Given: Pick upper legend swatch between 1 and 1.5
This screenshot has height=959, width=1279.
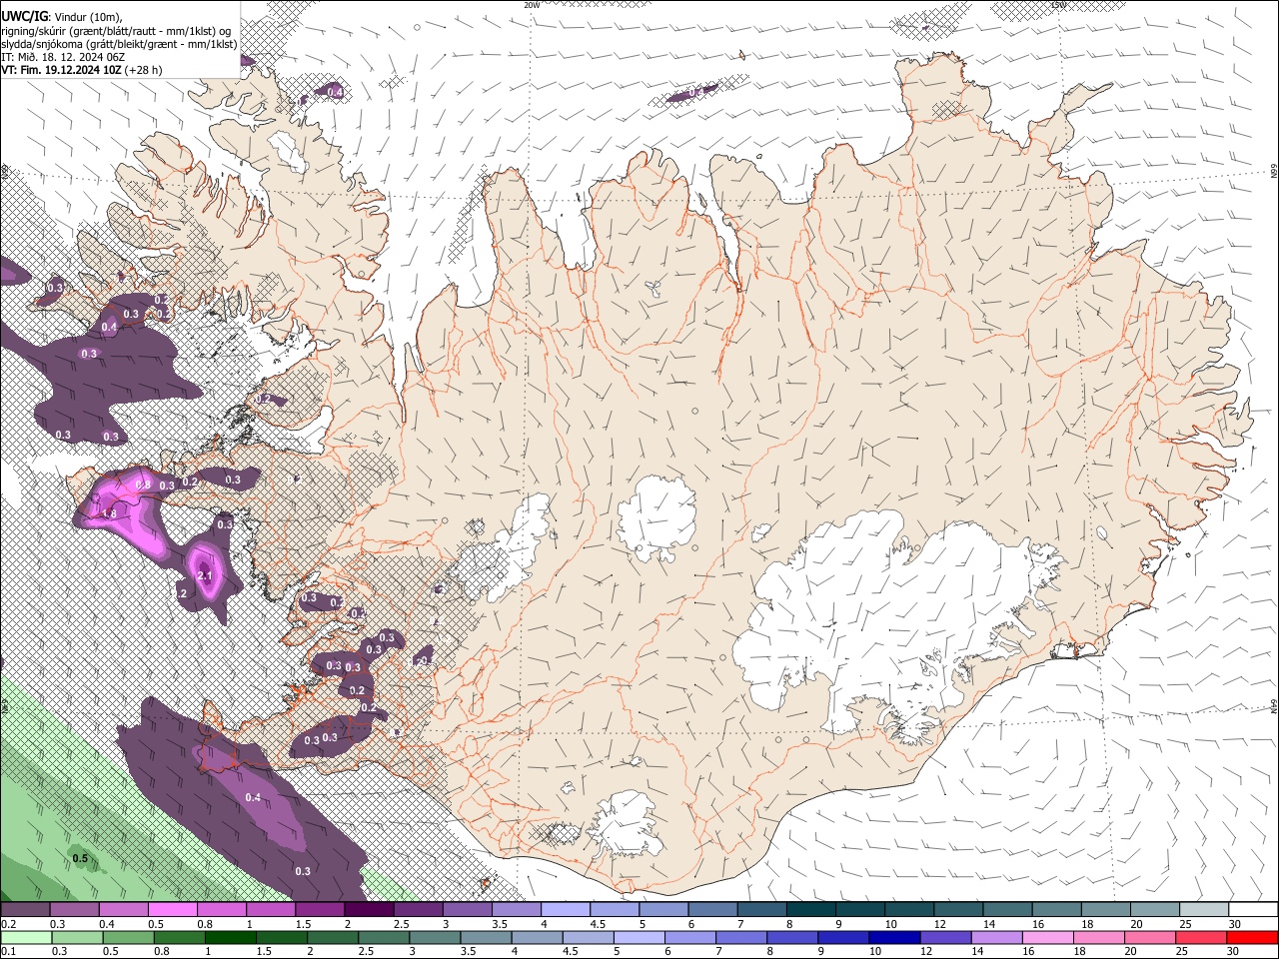Looking at the screenshot, I should point(271,910).
